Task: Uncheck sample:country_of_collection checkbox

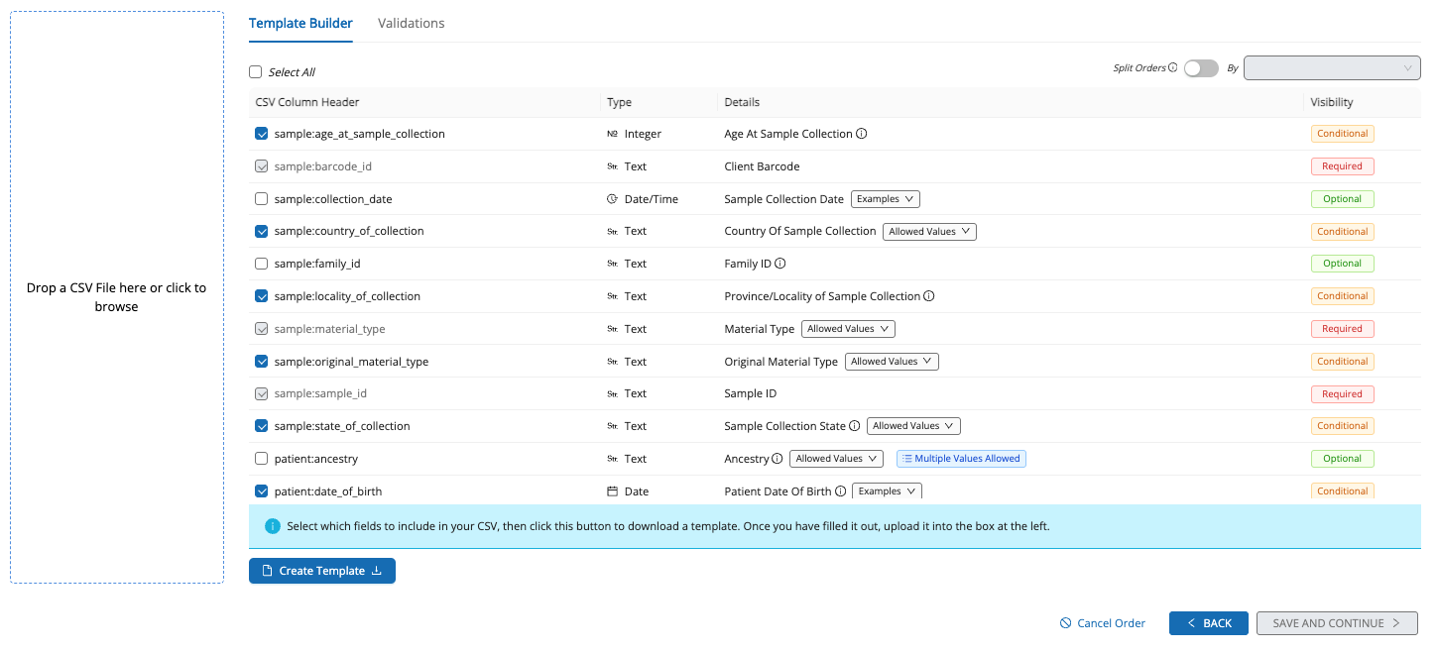Action: (262, 231)
